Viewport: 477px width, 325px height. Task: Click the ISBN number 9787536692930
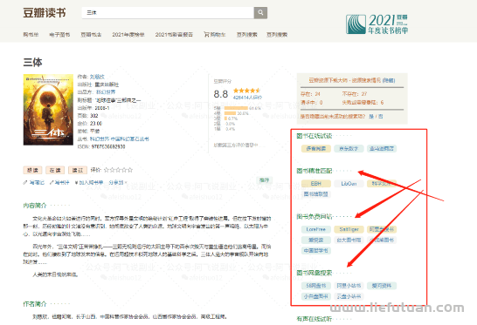click(108, 147)
